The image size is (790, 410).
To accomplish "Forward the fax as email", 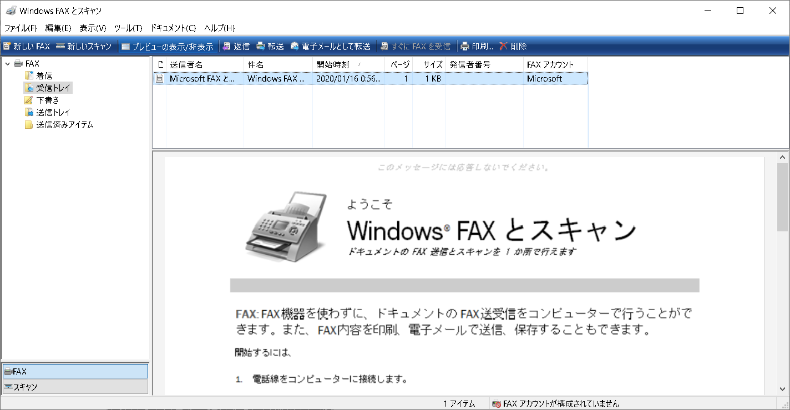I will [x=334, y=46].
